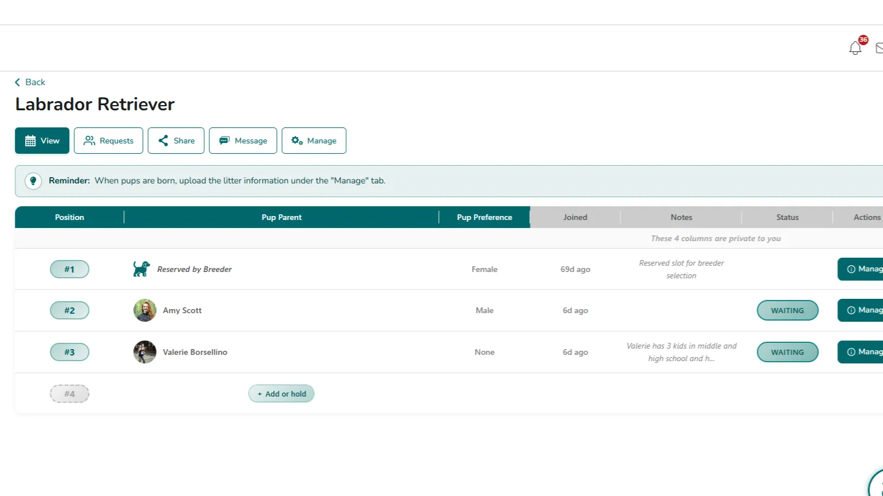This screenshot has height=496, width=883.
Task: Switch to the View tab
Action: point(42,141)
